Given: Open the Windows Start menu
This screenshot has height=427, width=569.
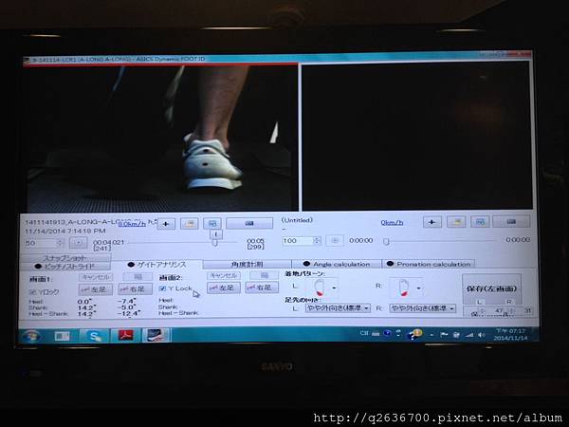Looking at the screenshot, I should (x=31, y=336).
